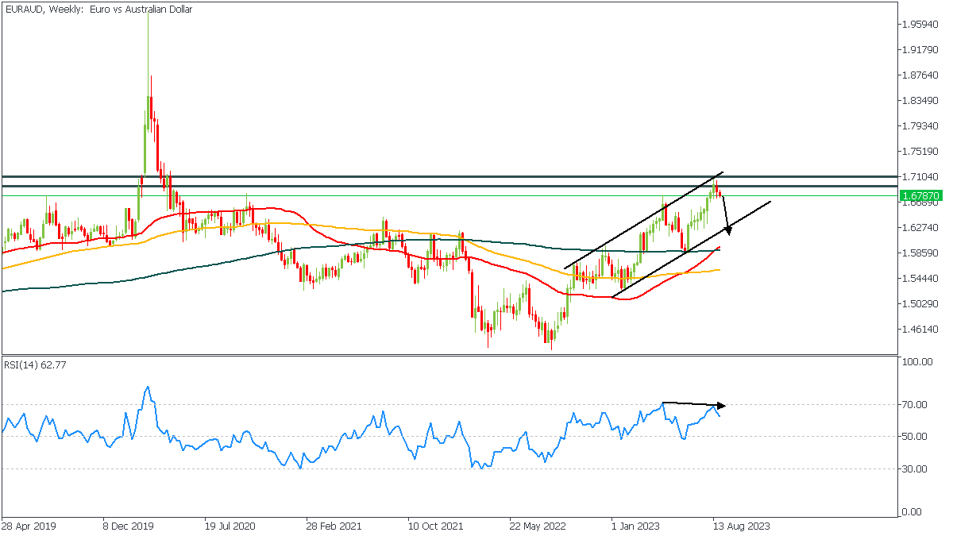This screenshot has height=536, width=953.
Task: Click the current price tag 1.67870
Action: (920, 195)
